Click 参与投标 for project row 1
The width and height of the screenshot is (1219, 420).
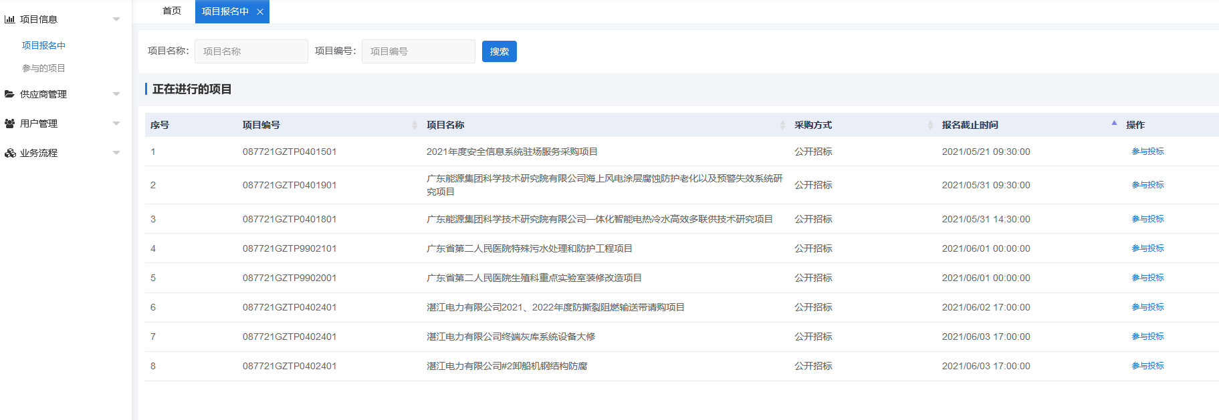coord(1147,152)
